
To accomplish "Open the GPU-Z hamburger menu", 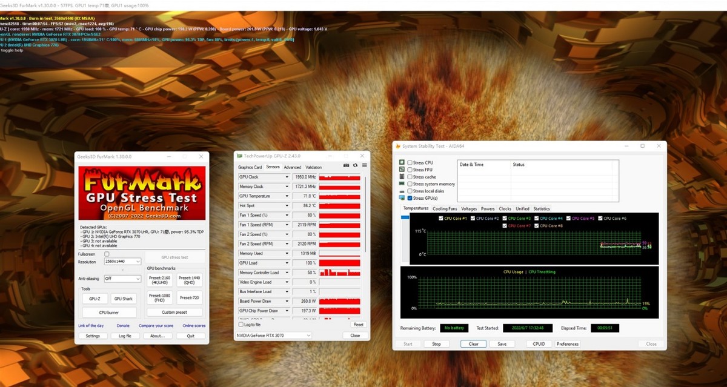I will point(364,165).
